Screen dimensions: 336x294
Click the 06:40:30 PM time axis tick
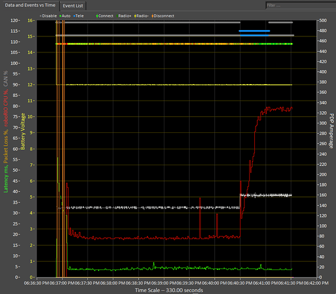click(x=240, y=283)
